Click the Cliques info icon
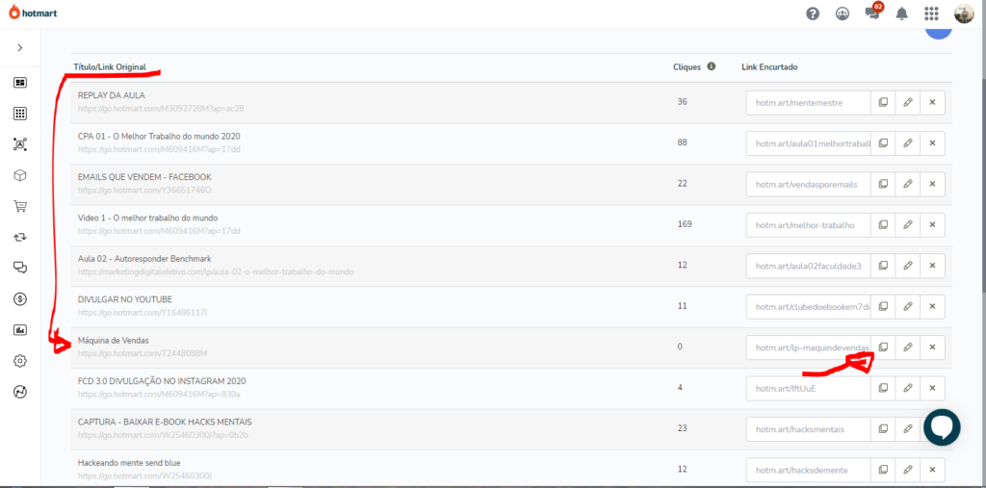The image size is (986, 488). tap(712, 66)
